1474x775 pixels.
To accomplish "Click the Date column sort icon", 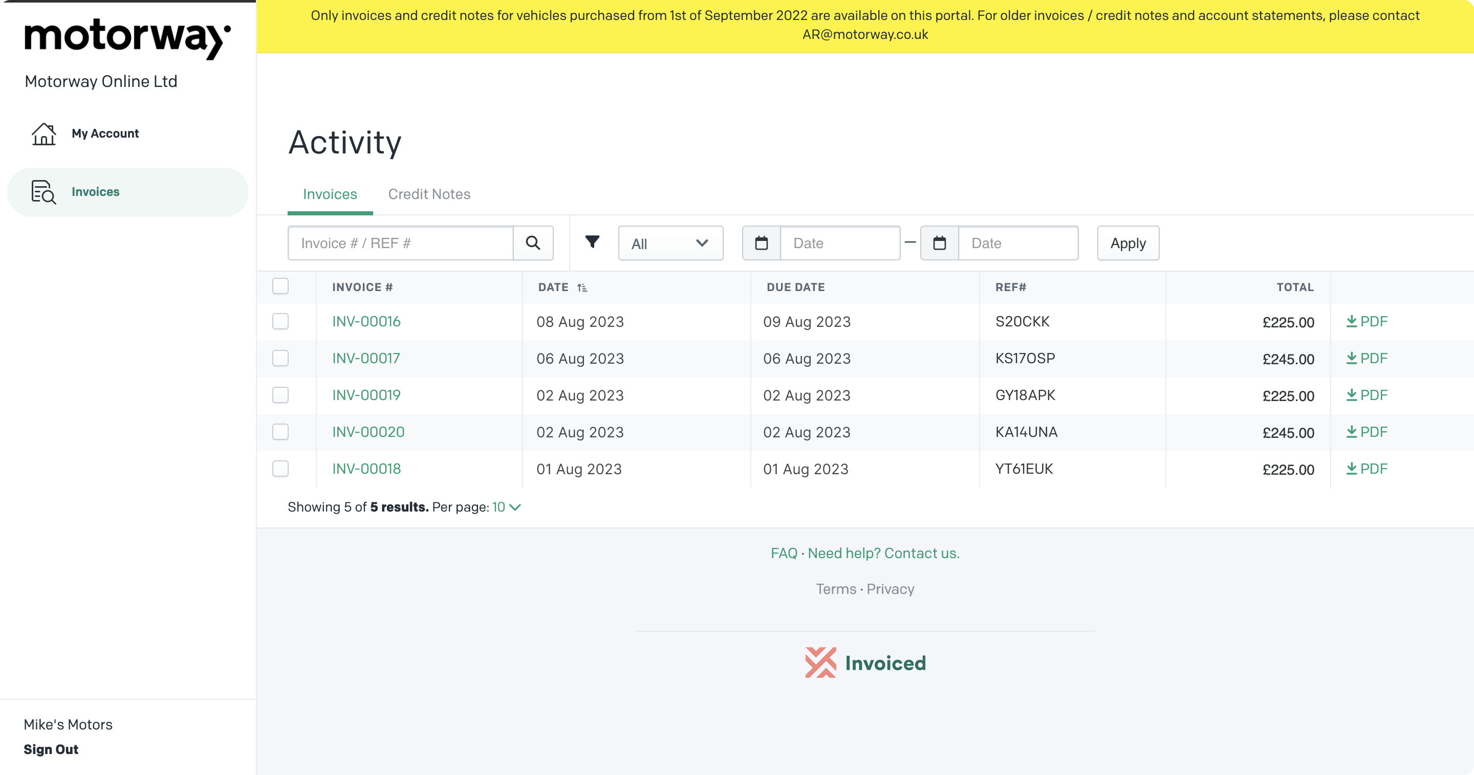I will (x=582, y=287).
